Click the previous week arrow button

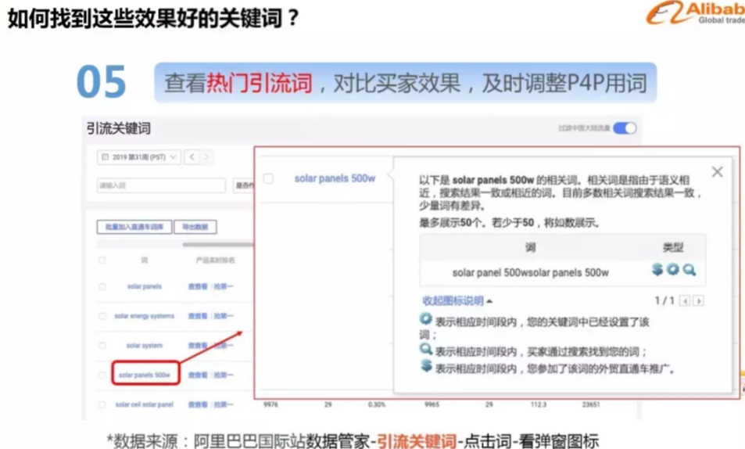(192, 157)
